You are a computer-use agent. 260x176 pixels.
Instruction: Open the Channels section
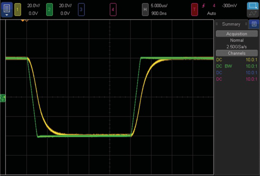pos(237,53)
